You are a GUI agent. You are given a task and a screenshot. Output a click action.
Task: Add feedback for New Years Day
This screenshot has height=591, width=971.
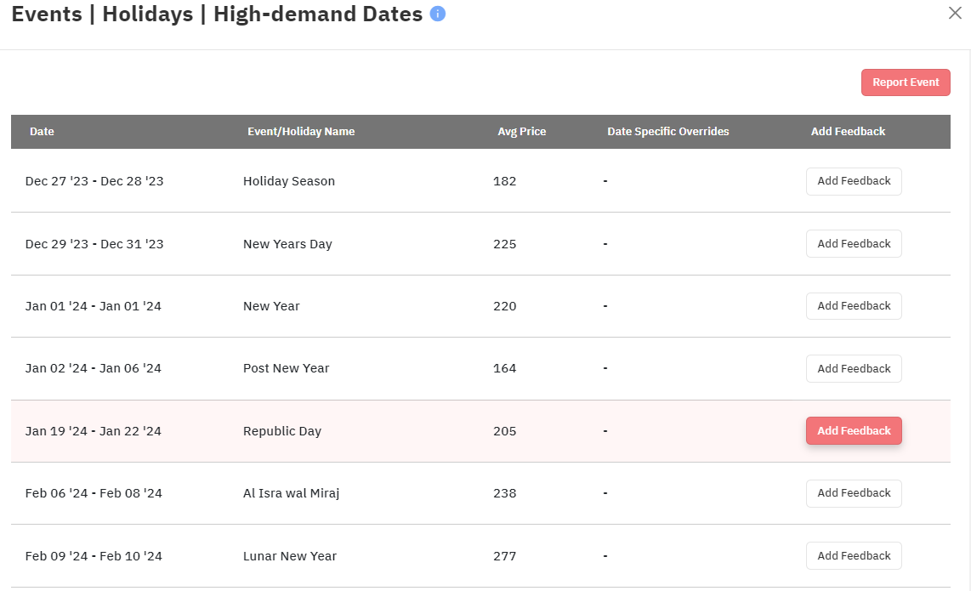tap(854, 244)
